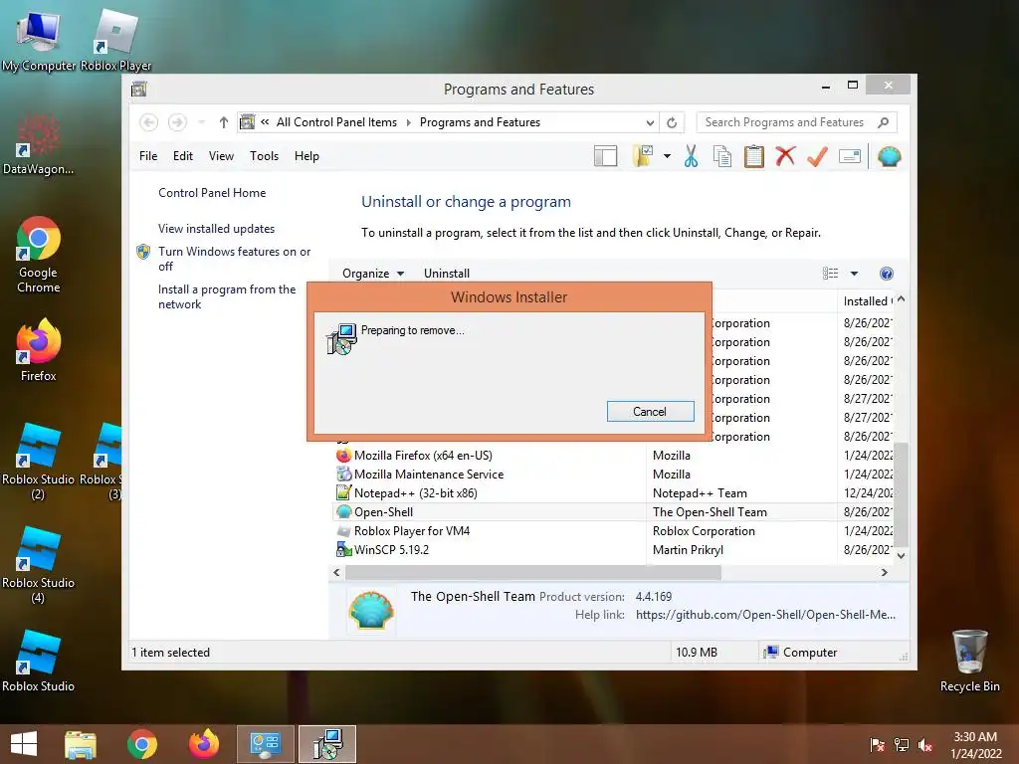The width and height of the screenshot is (1019, 764).
Task: Switch to Control Panel taskbar button
Action: pos(265,744)
